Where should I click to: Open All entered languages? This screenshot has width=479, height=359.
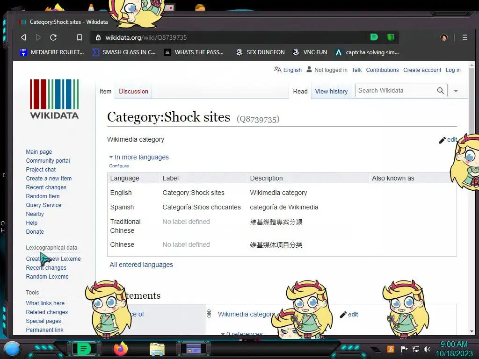(x=141, y=265)
